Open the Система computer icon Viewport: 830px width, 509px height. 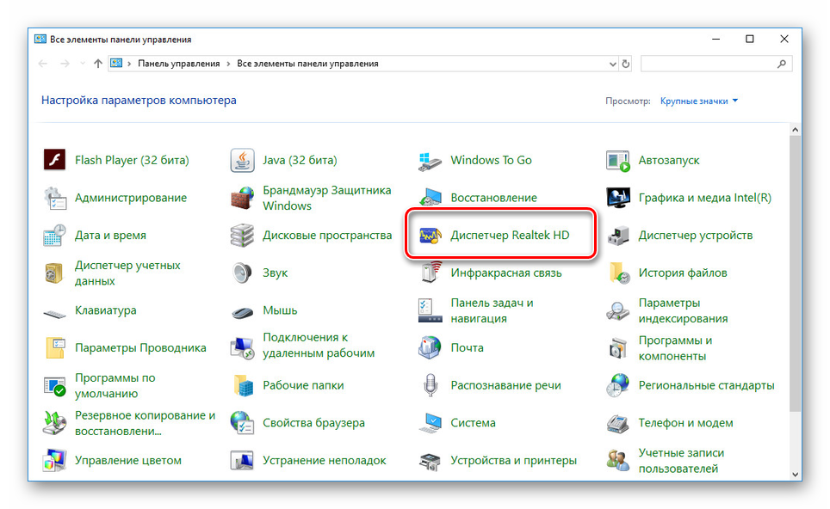click(x=430, y=423)
